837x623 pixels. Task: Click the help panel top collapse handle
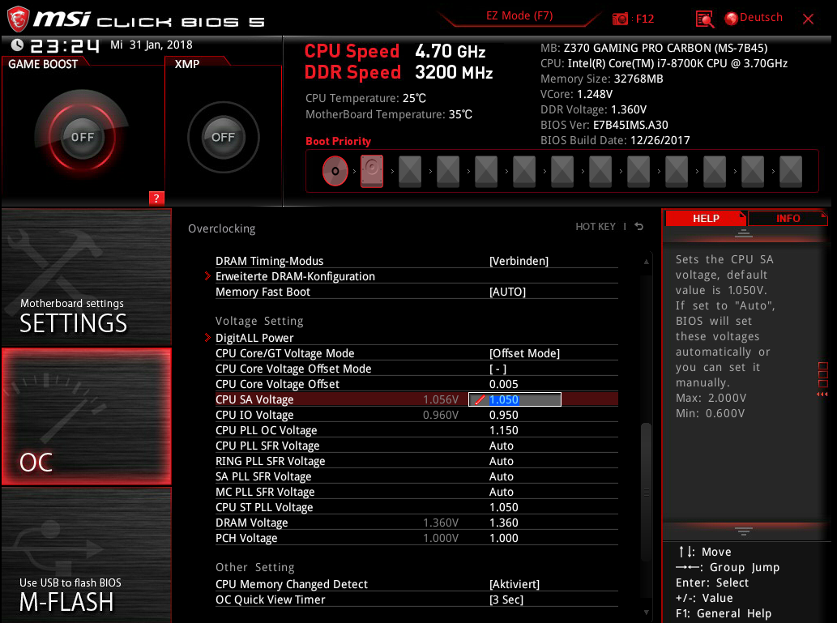click(744, 233)
